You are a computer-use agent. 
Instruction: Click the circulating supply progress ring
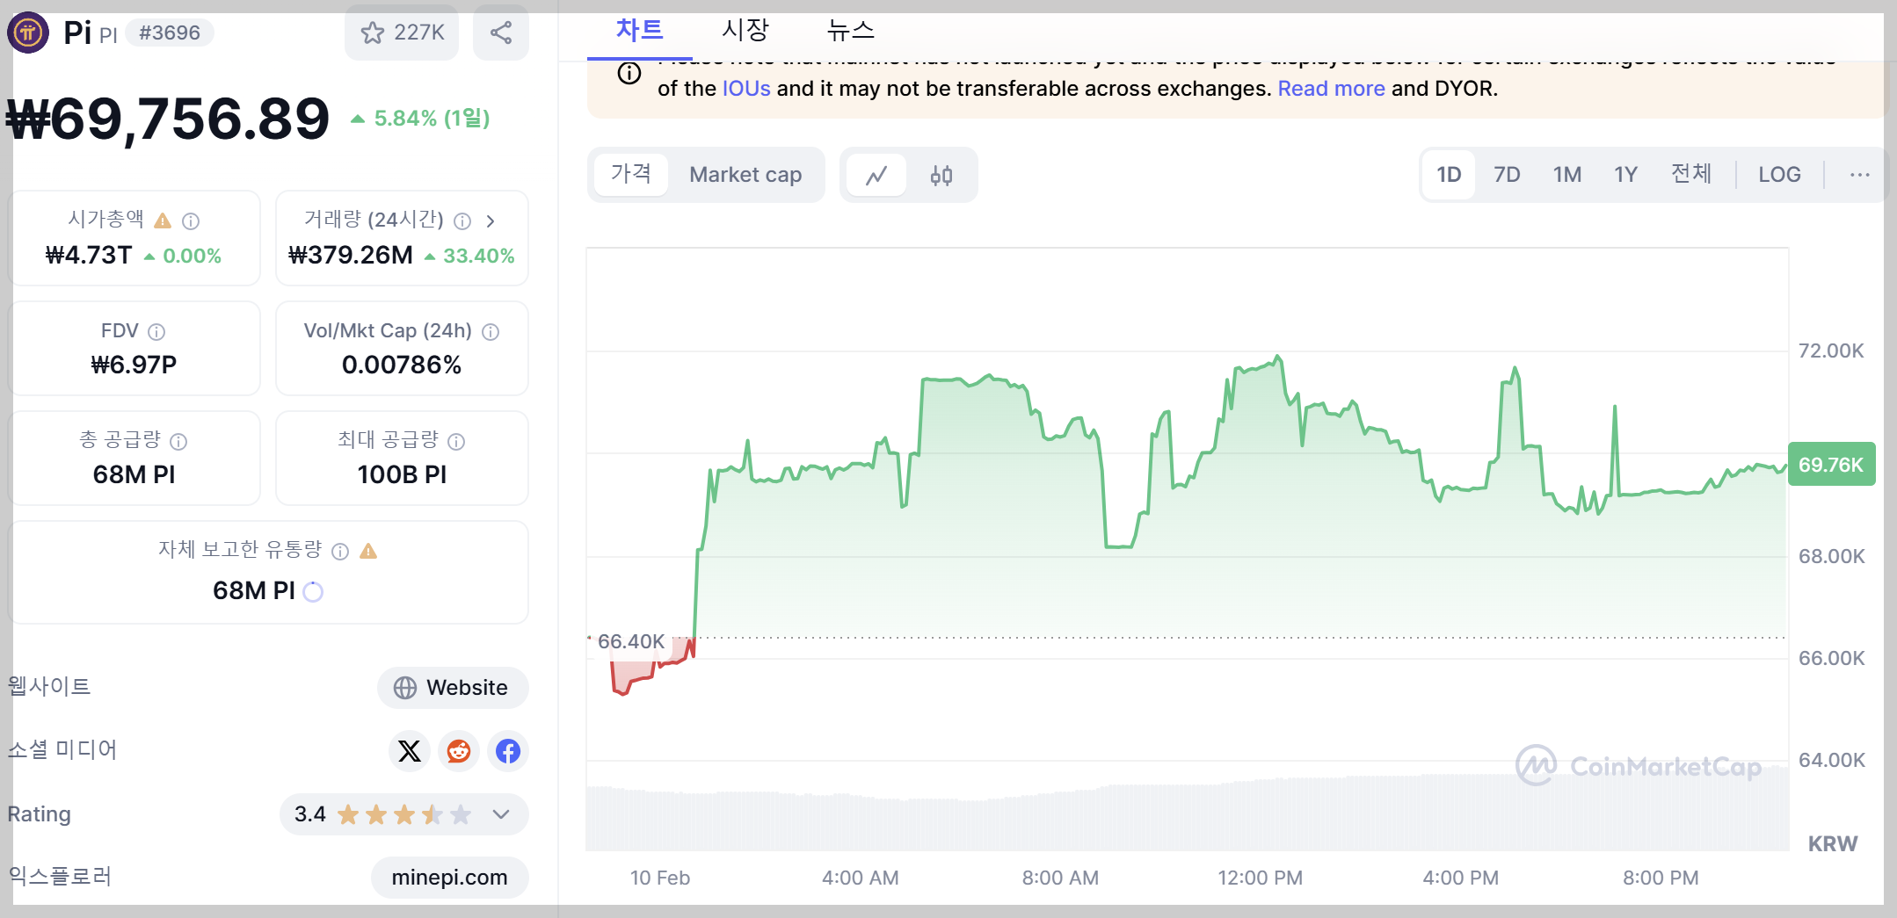click(313, 592)
